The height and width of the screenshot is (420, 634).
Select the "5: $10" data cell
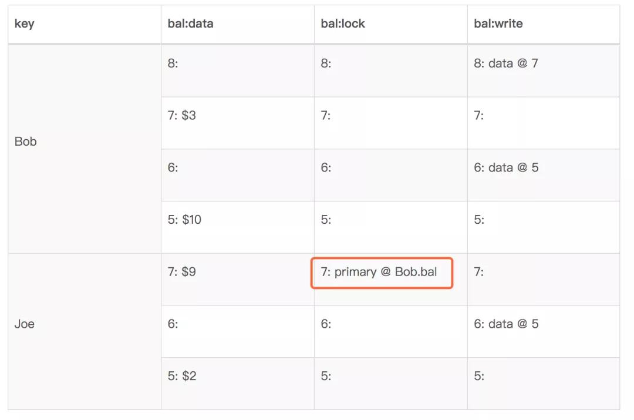184,220
